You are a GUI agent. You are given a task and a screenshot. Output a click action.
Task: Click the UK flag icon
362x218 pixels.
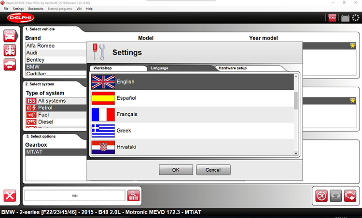point(103,82)
